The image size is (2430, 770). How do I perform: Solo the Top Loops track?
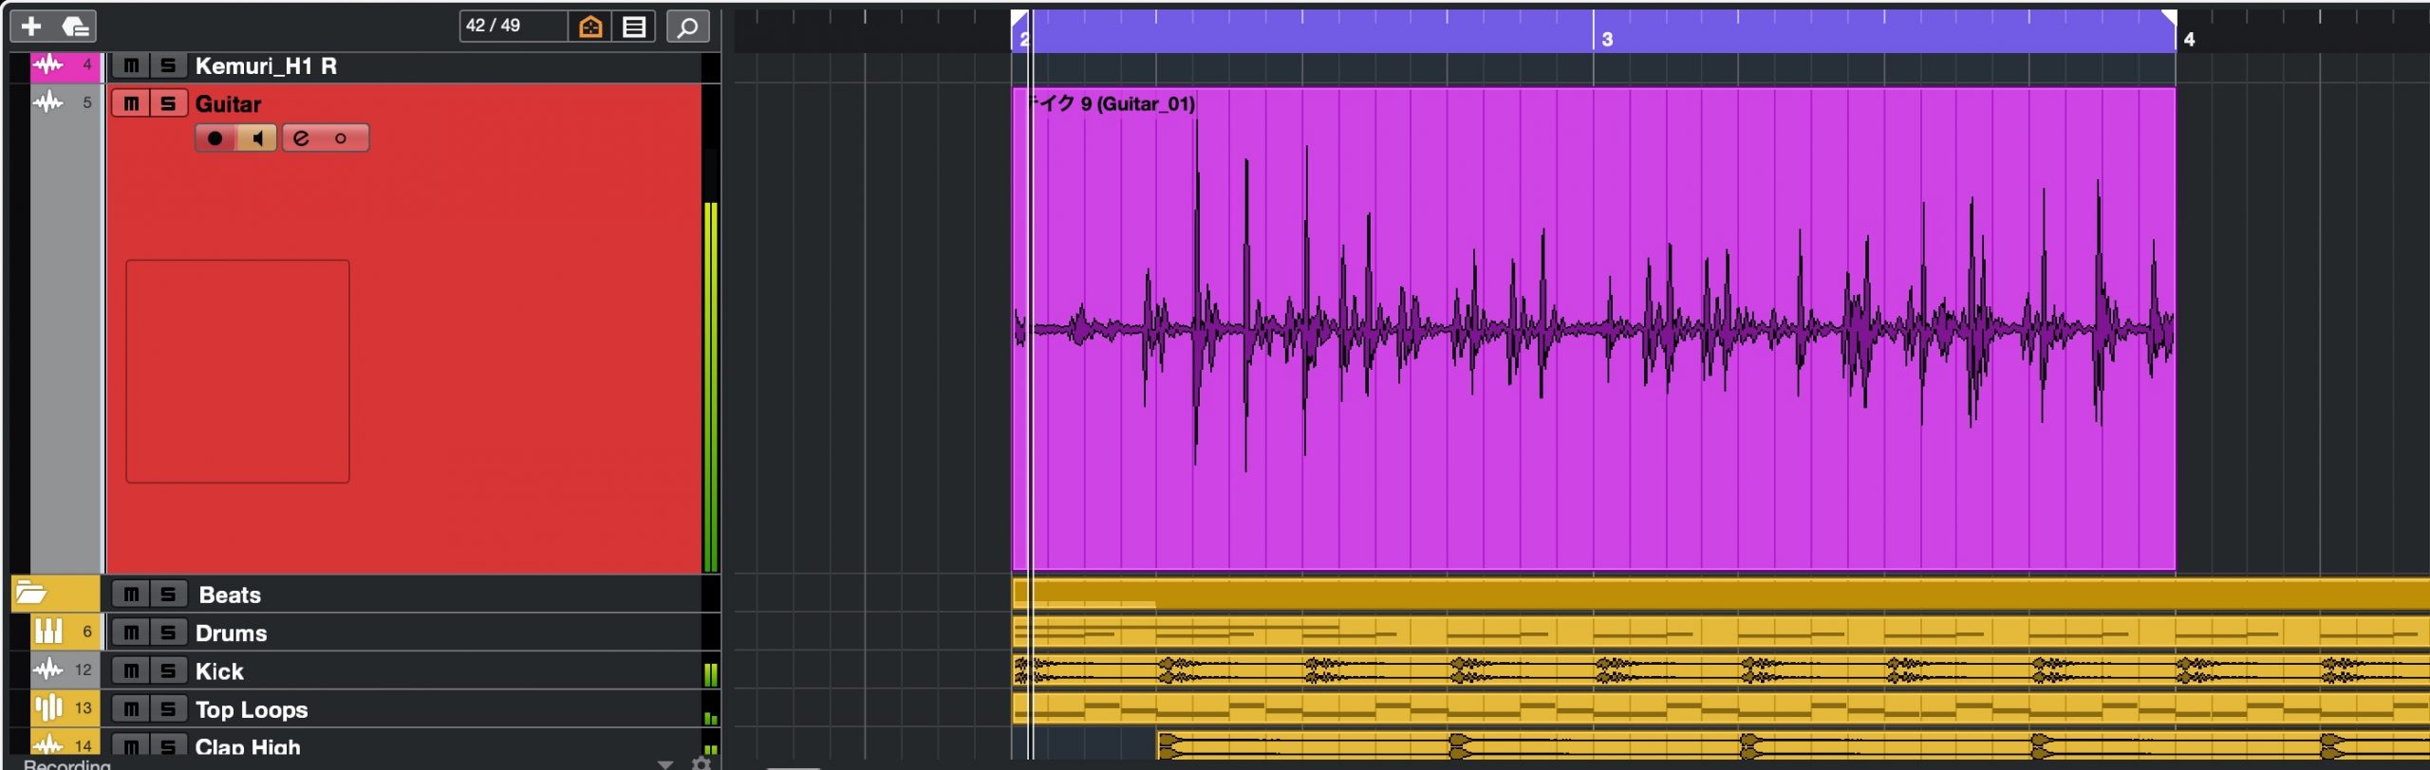[168, 709]
